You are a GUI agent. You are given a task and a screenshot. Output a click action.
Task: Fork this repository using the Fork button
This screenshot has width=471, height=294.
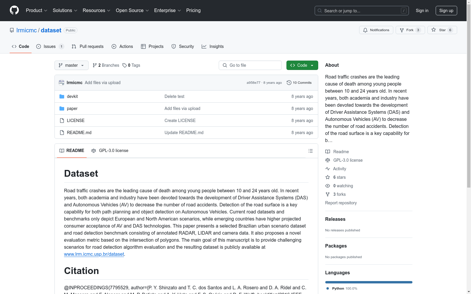click(x=410, y=30)
